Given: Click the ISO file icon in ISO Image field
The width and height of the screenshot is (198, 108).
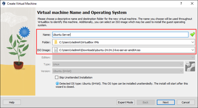Looking at the screenshot, I should [x=56, y=50].
